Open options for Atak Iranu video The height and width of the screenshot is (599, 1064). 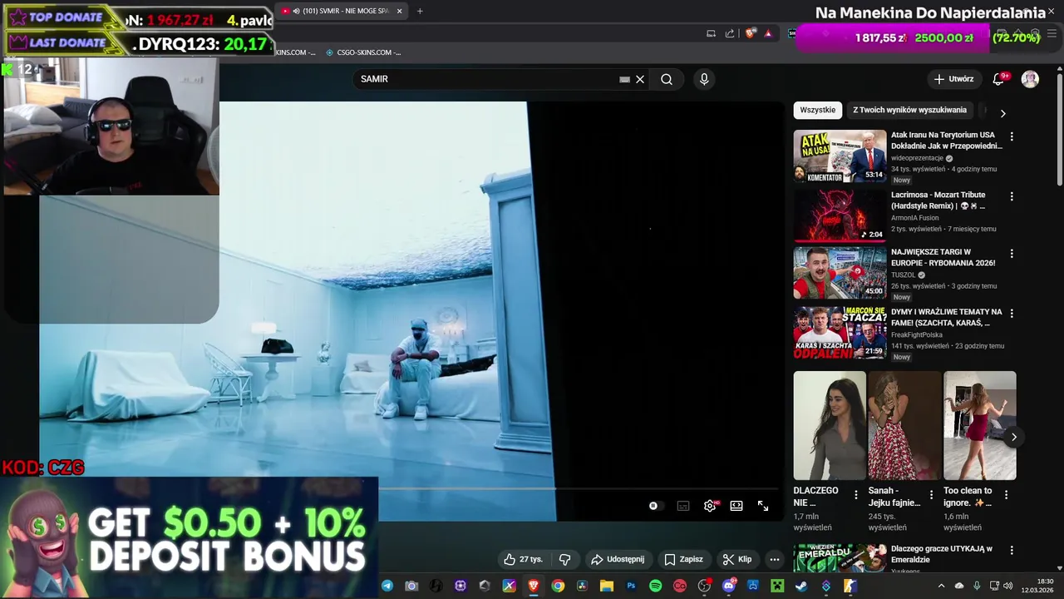tap(1012, 136)
